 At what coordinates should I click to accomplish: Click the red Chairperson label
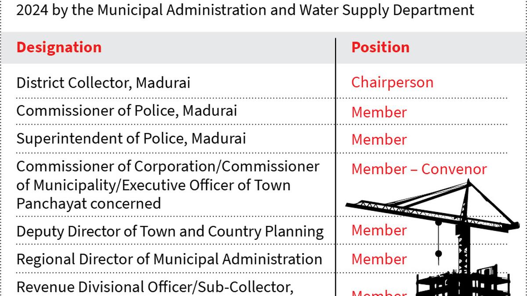click(392, 82)
